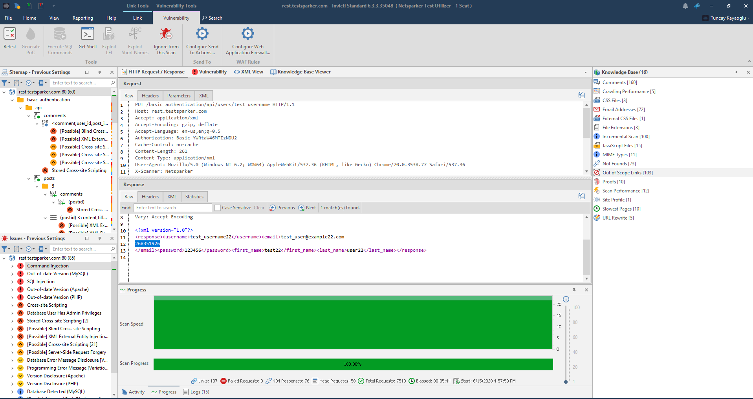
Task: Toggle the Case Sensitive checkbox
Action: pyautogui.click(x=218, y=208)
